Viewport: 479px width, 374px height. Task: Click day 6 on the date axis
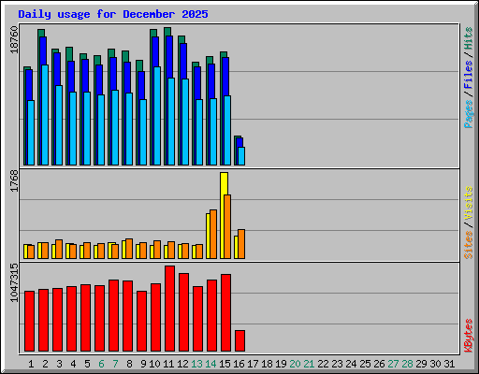pos(101,364)
